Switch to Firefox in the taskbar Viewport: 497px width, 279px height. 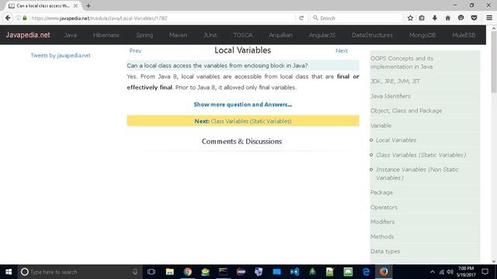[x=384, y=272]
